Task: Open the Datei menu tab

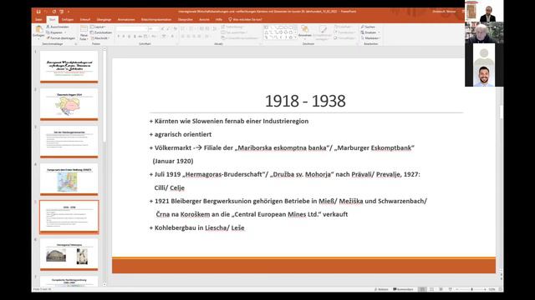Action: (x=38, y=20)
